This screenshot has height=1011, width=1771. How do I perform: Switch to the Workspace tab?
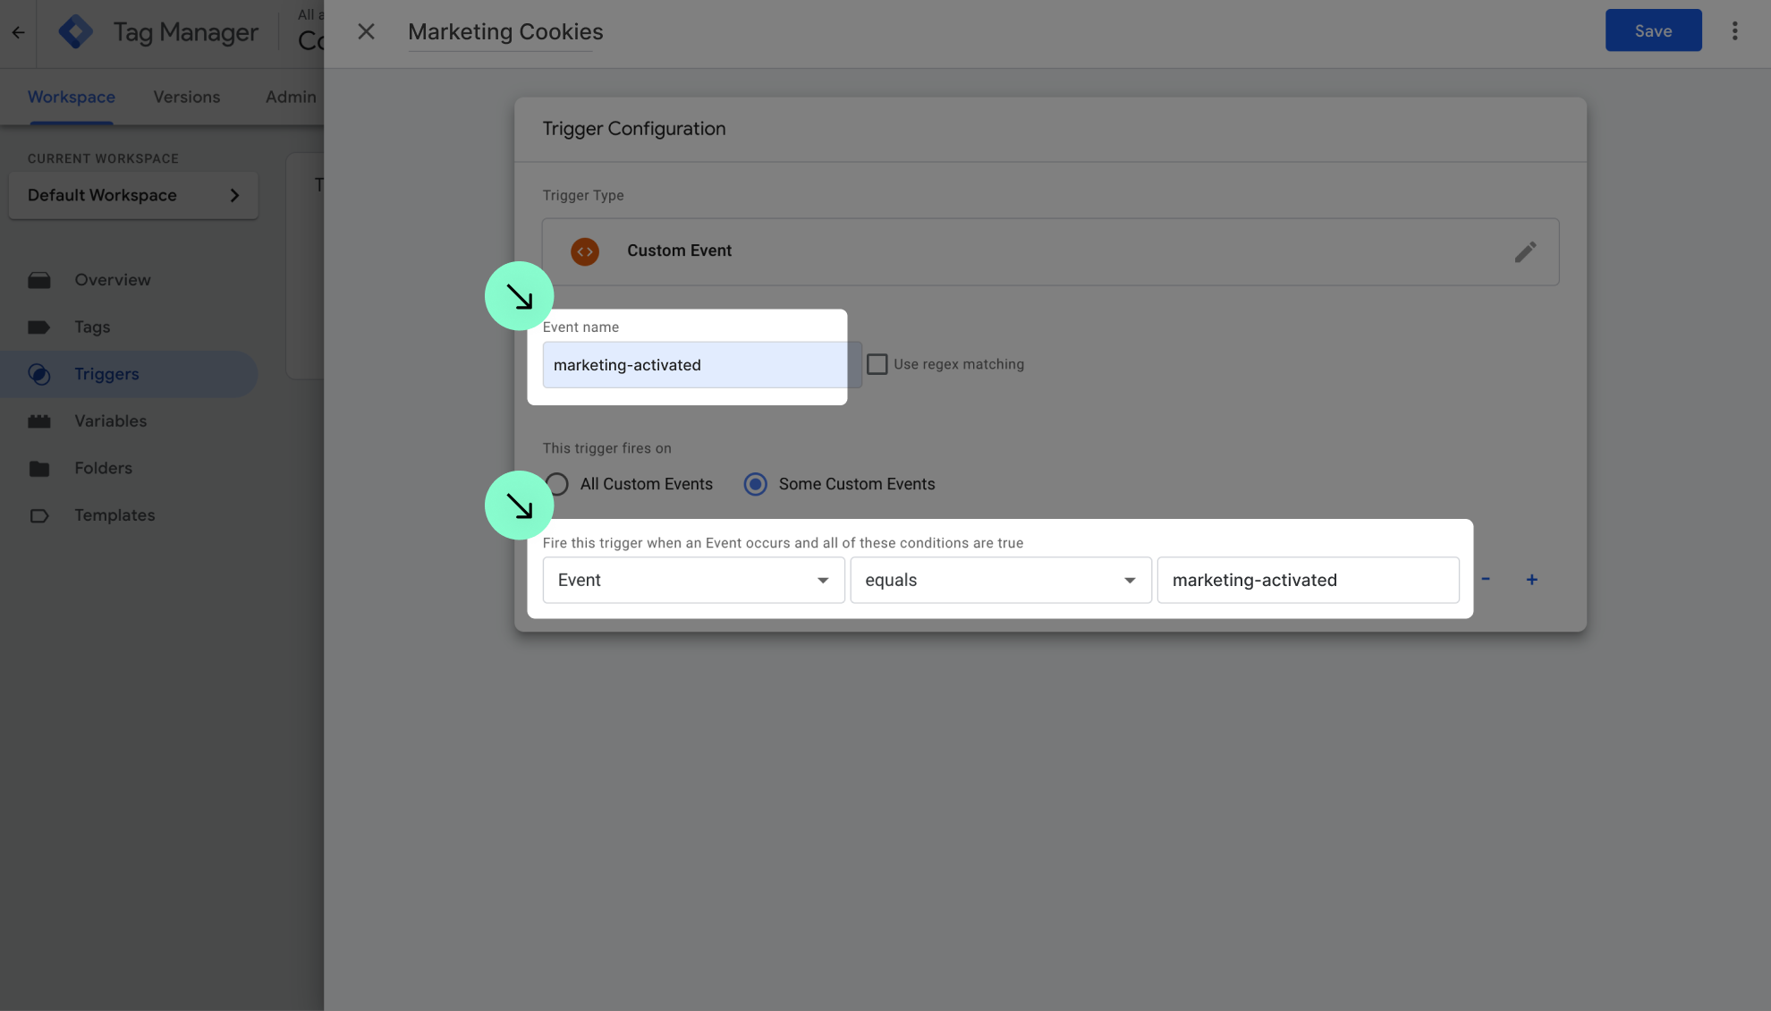click(x=72, y=97)
